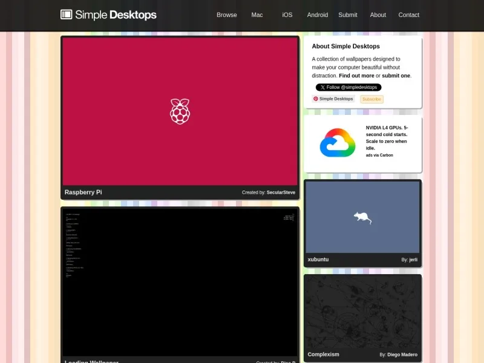Viewport: 484px width, 363px height.
Task: View jerli's creator page
Action: pyautogui.click(x=413, y=260)
